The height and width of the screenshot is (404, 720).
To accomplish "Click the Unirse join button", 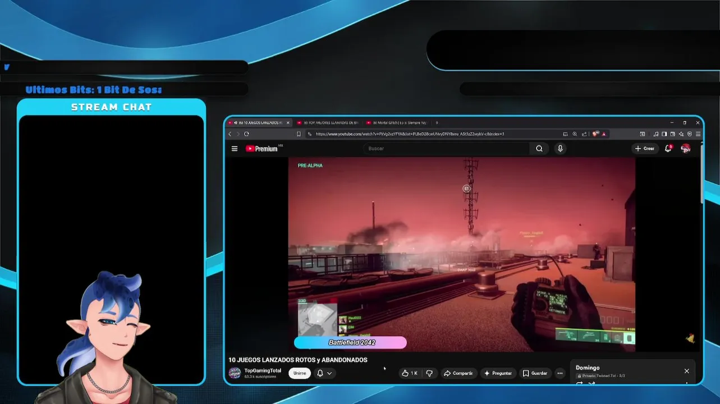I will (x=300, y=373).
